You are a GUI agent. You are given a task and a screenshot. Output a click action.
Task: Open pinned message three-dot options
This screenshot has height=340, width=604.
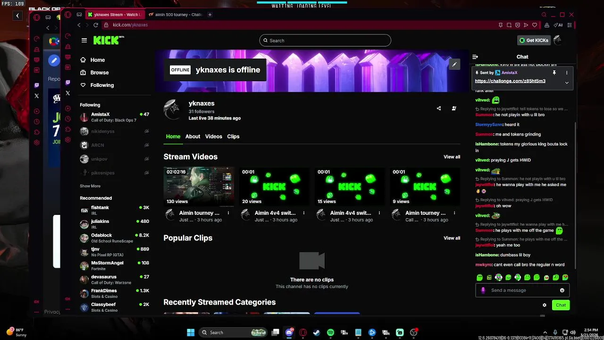click(x=567, y=73)
